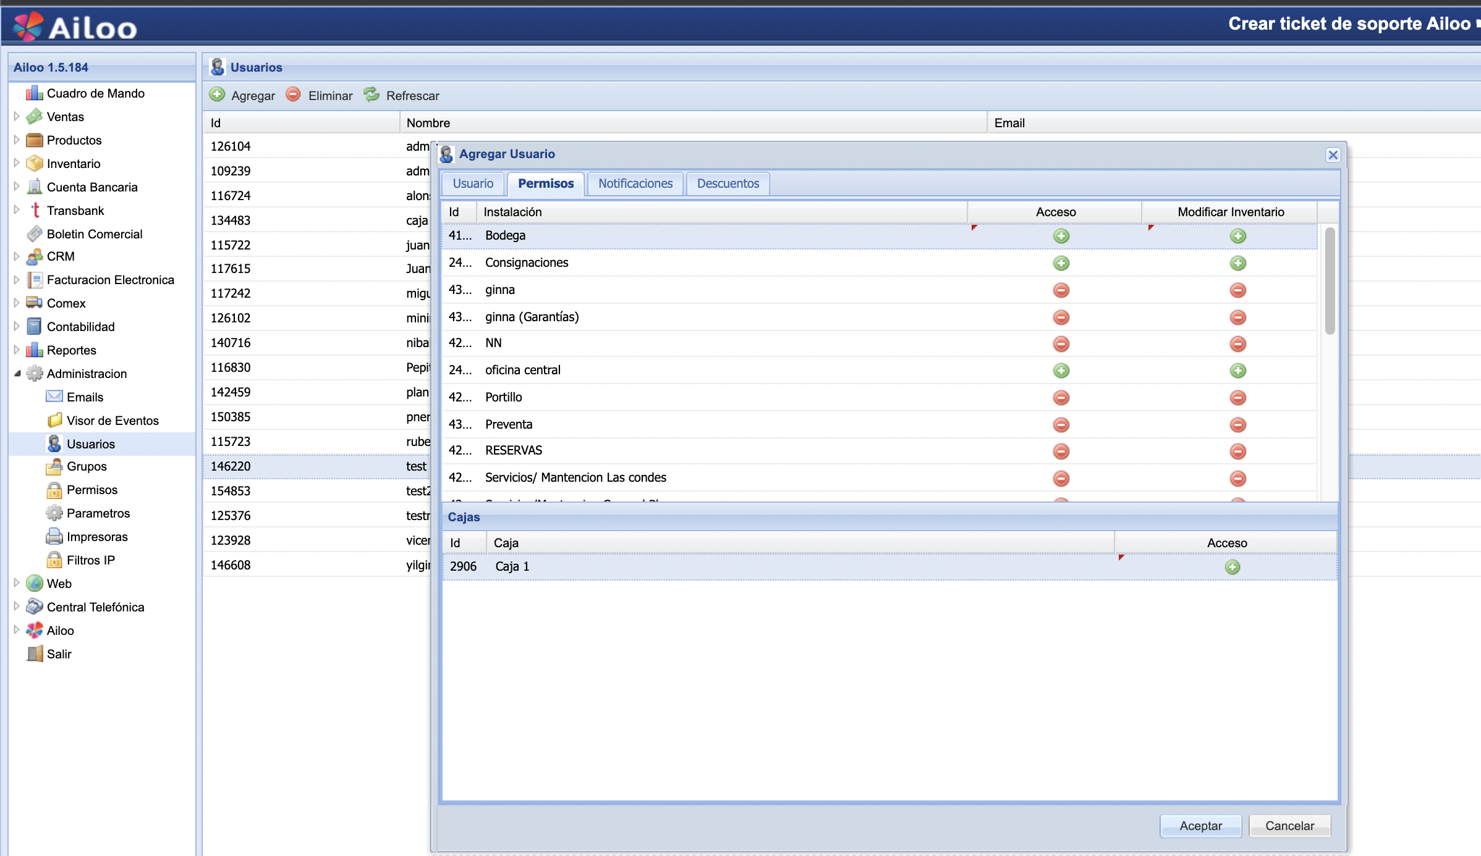Screen dimensions: 1481x856
Task: Click the Salir door icon
Action: (34, 654)
